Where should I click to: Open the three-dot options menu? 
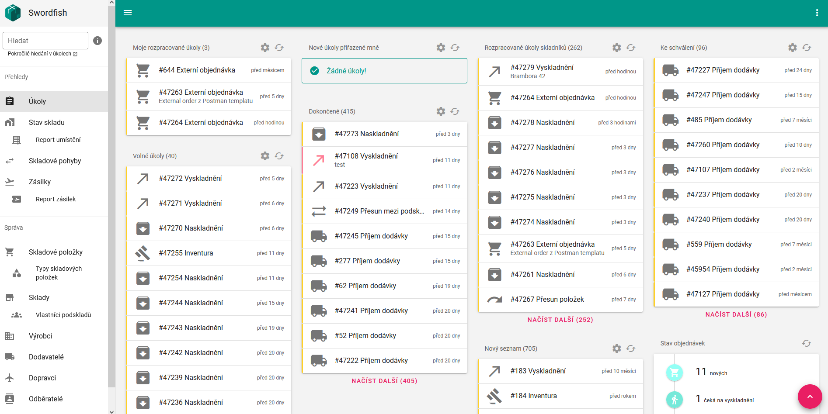pos(817,13)
